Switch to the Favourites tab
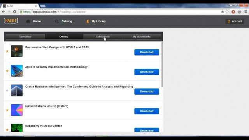The width and height of the screenshot is (249, 140). (25, 37)
